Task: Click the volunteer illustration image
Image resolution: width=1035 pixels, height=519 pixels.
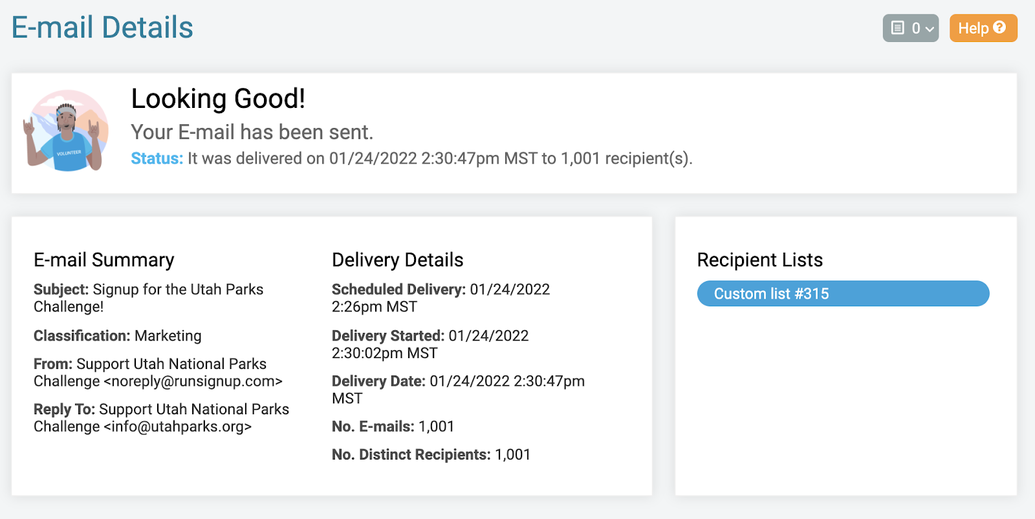Action: click(x=66, y=131)
